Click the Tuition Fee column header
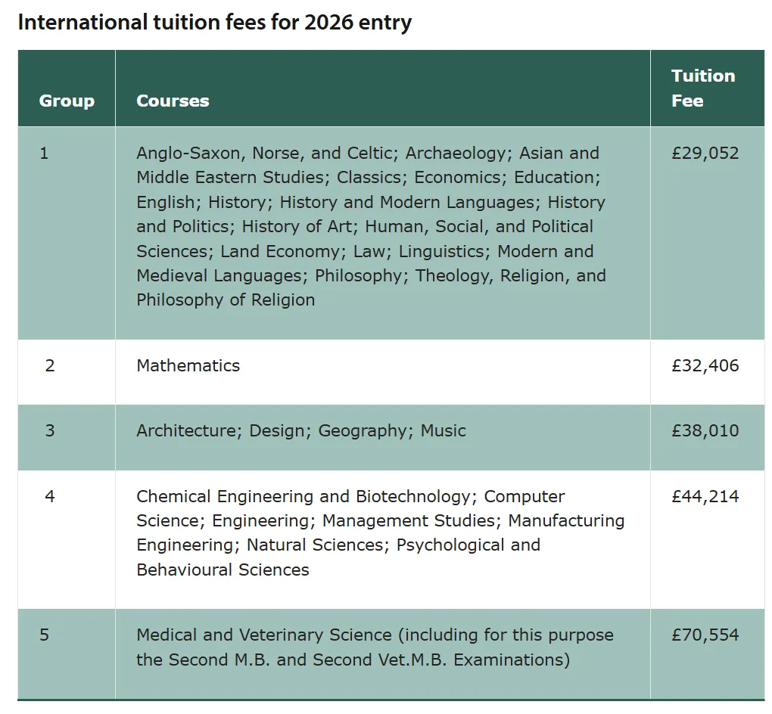Viewport: 772px width, 714px height. click(703, 88)
